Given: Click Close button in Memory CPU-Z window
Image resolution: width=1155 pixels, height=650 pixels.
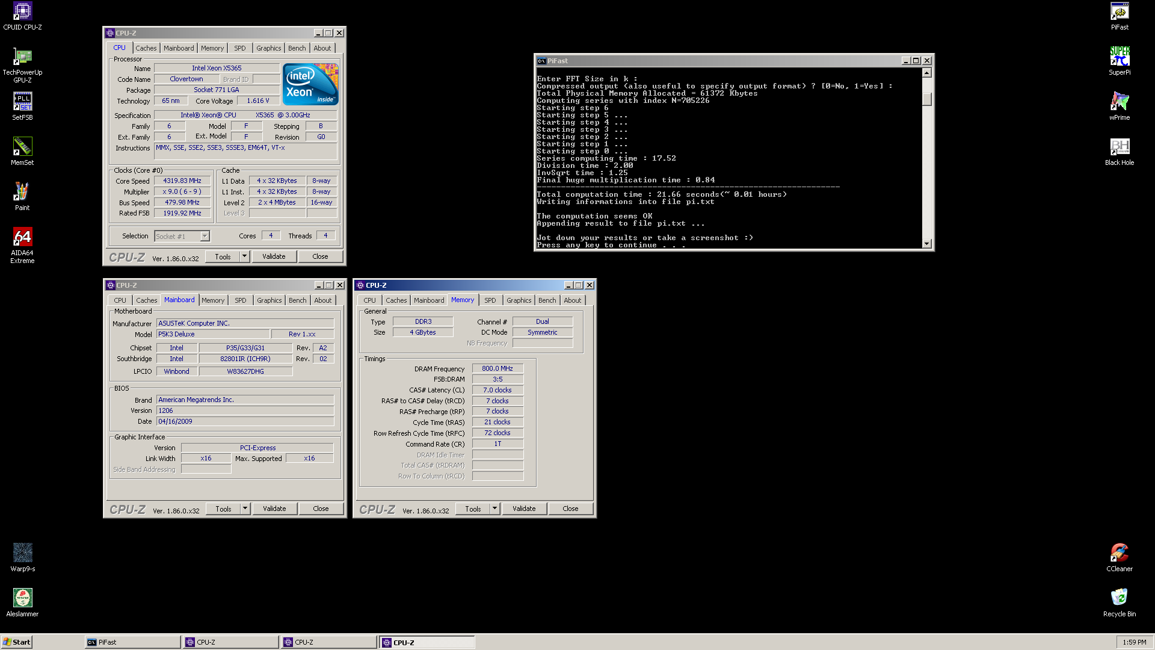Looking at the screenshot, I should [571, 509].
